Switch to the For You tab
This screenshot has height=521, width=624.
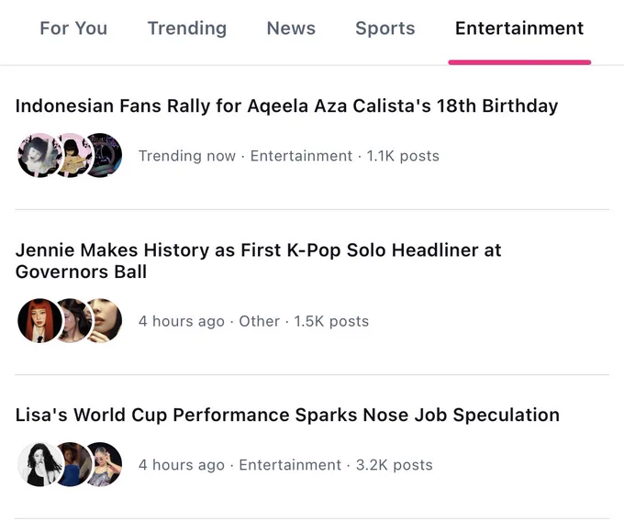point(73,28)
